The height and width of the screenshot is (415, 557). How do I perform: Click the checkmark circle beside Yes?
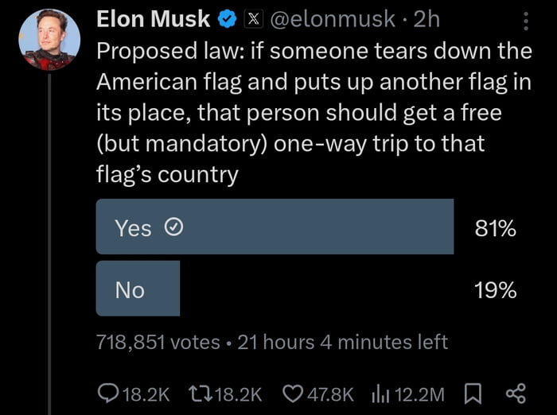click(174, 227)
